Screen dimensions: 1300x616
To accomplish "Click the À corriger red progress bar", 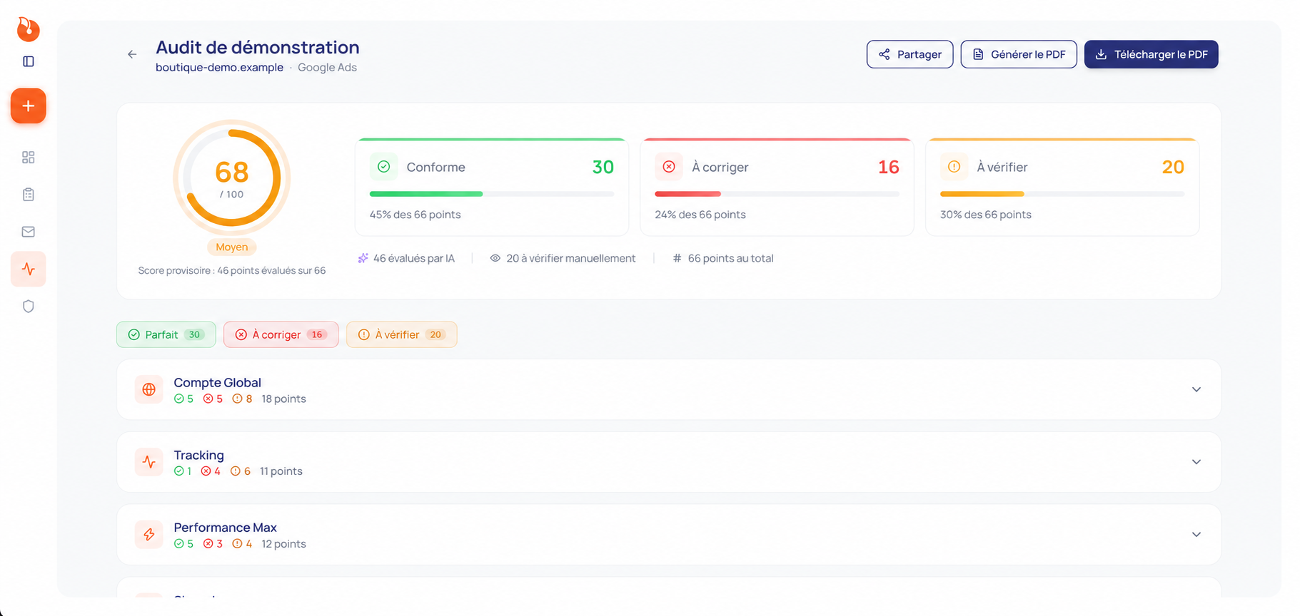I will (x=777, y=194).
